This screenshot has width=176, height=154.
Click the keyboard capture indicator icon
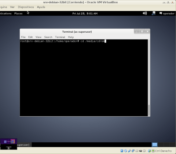coord(153,151)
